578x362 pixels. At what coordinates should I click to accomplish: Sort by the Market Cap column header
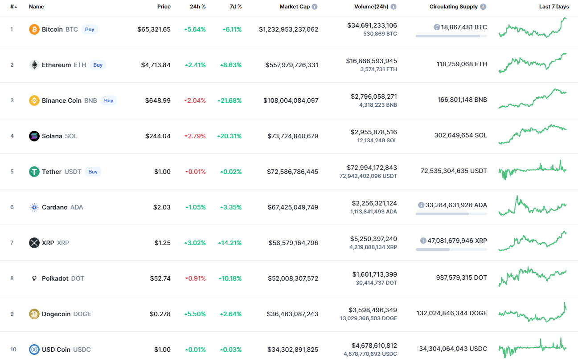pyautogui.click(x=295, y=7)
